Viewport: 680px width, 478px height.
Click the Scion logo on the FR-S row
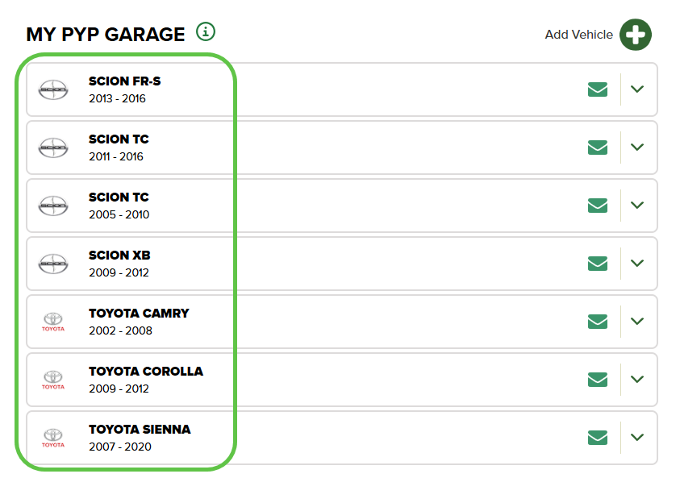[x=53, y=89]
